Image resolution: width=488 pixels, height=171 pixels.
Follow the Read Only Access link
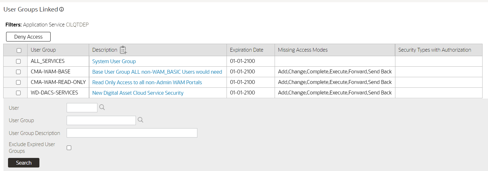click(x=147, y=82)
